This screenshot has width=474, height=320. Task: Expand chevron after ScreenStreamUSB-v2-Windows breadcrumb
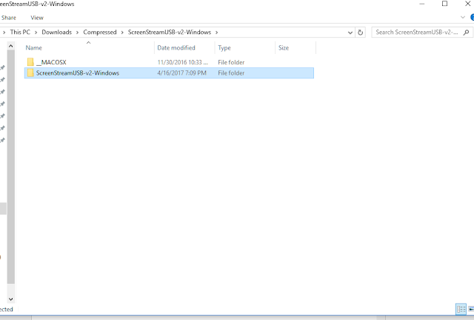pos(216,33)
